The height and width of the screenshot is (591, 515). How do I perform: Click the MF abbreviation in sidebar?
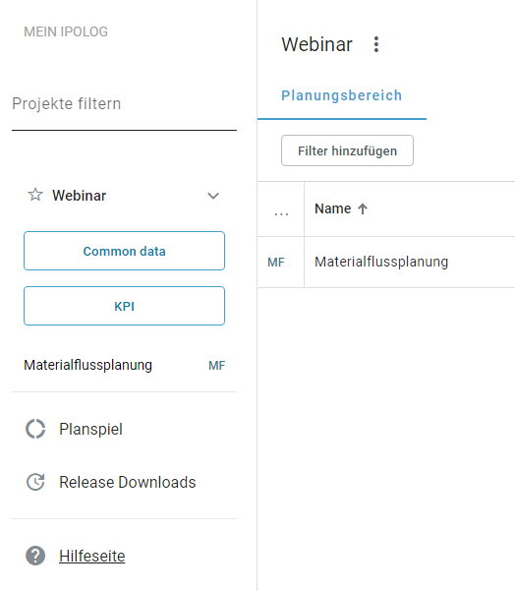(x=216, y=366)
